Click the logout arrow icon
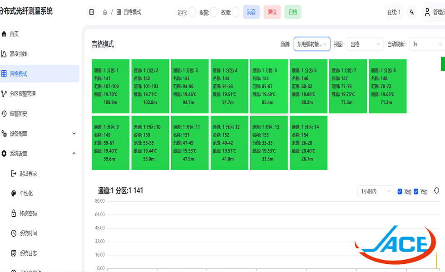The height and width of the screenshot is (272, 445). click(14, 173)
